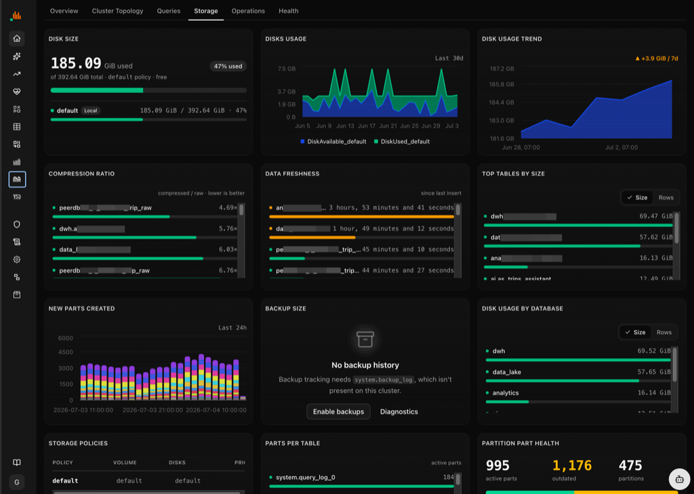Screen dimensions: 694x494
Task: Open the shield security icon
Action: (17, 224)
